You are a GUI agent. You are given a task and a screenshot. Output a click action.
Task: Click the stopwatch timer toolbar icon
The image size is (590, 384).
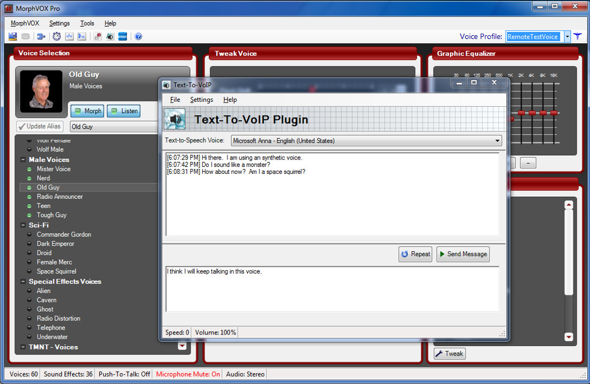click(56, 36)
